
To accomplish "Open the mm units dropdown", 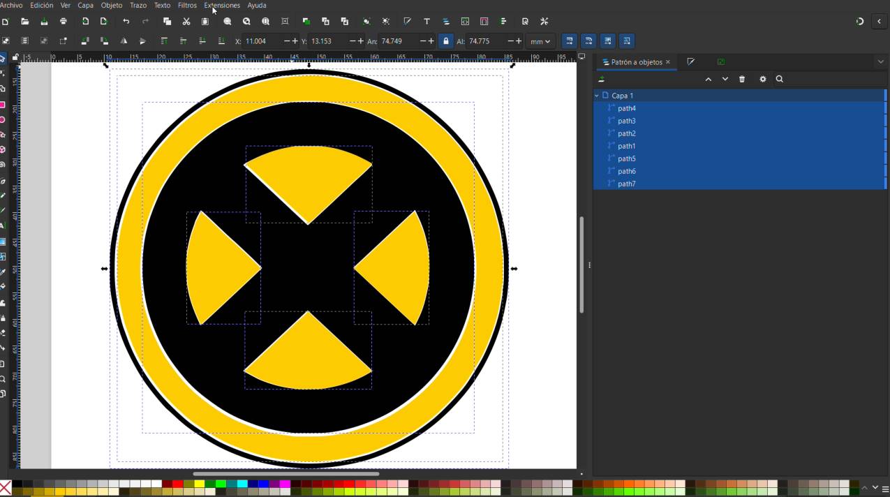I will click(540, 41).
